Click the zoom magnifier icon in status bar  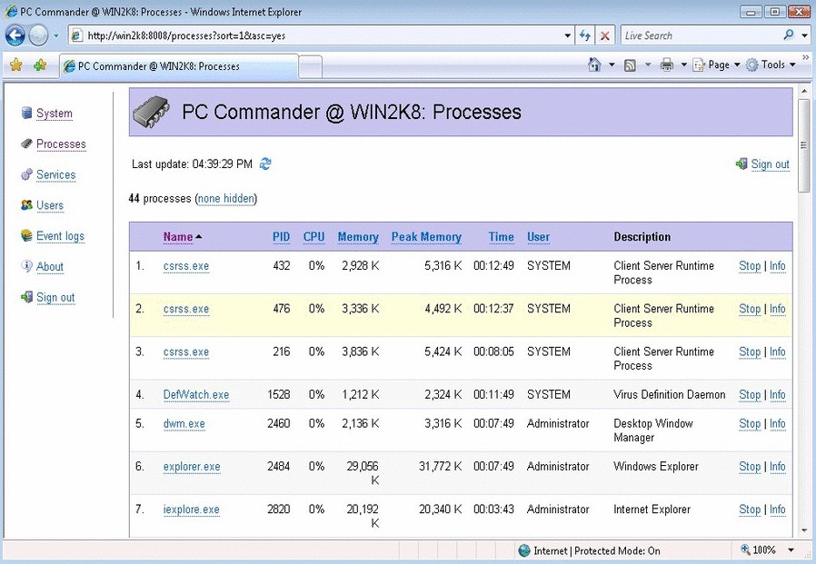click(745, 550)
